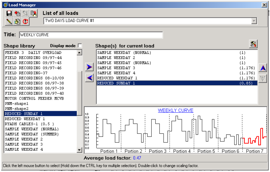270x172 pixels.
Task: Select REDUCED SUNDAY 1 in current load
Action: [177, 83]
